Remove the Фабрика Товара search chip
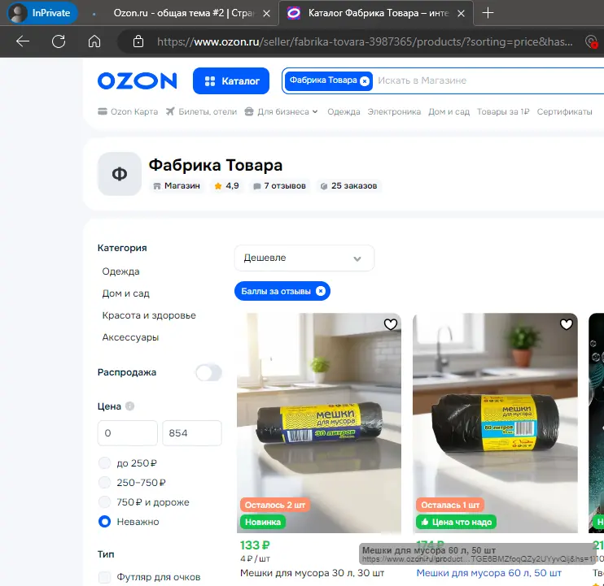The image size is (604, 586). (365, 81)
